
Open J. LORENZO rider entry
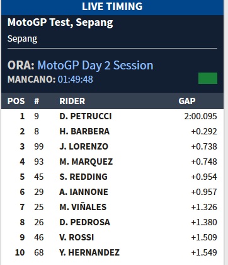84,146
